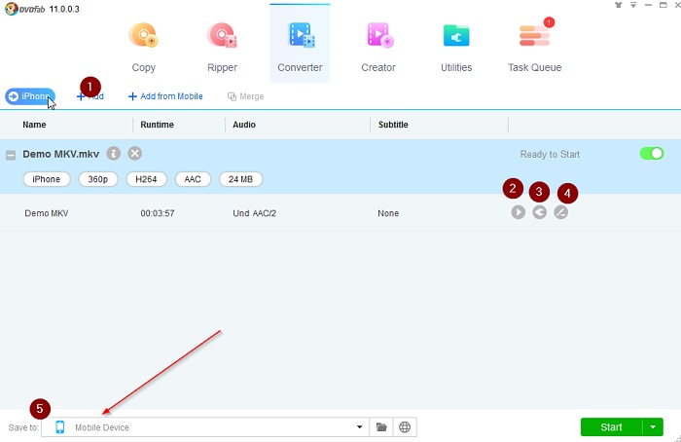Click Add from Mobile
Image resolution: width=681 pixels, height=442 pixels.
coord(165,96)
